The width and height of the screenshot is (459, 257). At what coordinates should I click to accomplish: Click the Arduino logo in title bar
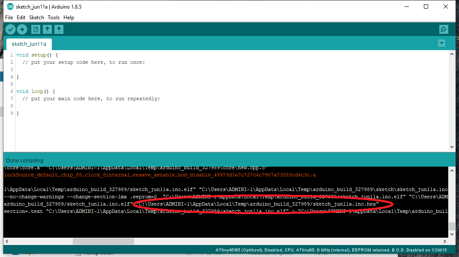[10, 6]
